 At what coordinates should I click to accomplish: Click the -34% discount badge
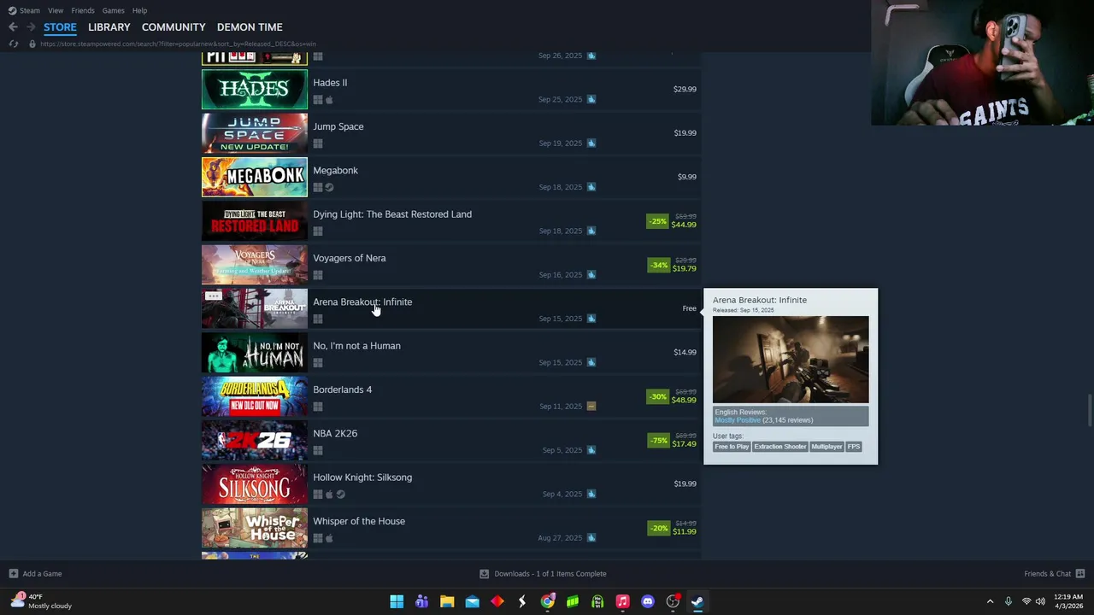click(659, 265)
